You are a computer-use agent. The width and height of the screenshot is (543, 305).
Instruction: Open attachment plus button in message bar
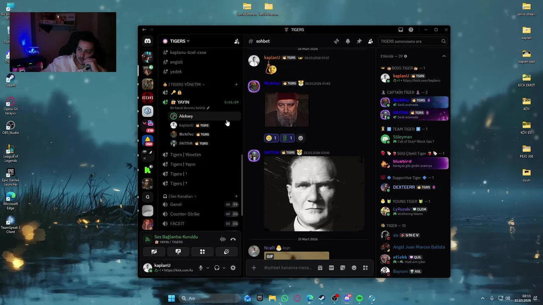pyautogui.click(x=254, y=268)
